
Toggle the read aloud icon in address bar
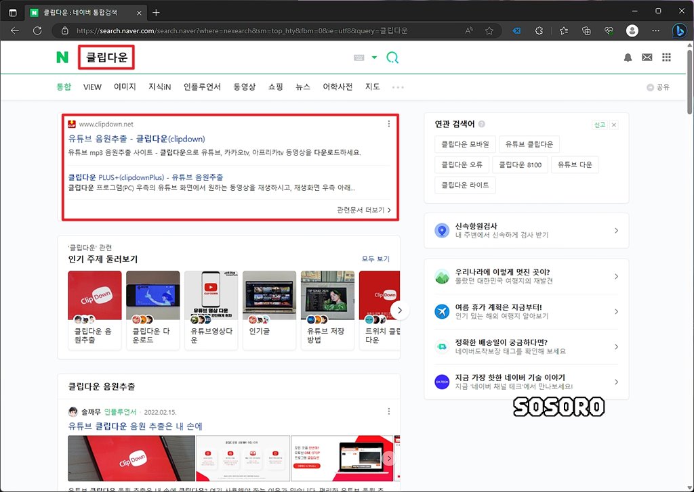469,30
